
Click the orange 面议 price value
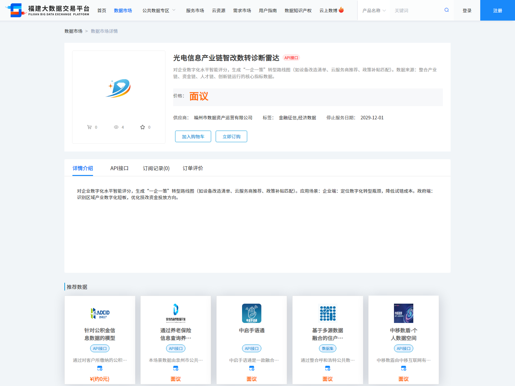(199, 96)
